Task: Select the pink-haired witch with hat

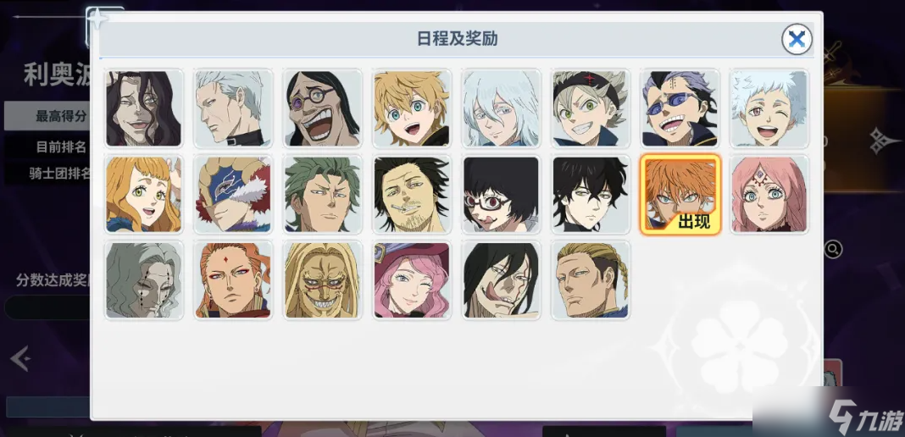Action: [412, 281]
